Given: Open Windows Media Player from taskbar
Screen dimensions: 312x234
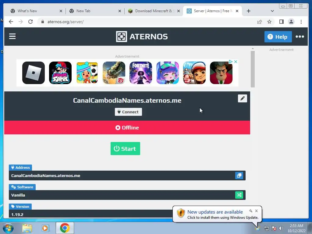Looking at the screenshot, I should pos(45,228).
